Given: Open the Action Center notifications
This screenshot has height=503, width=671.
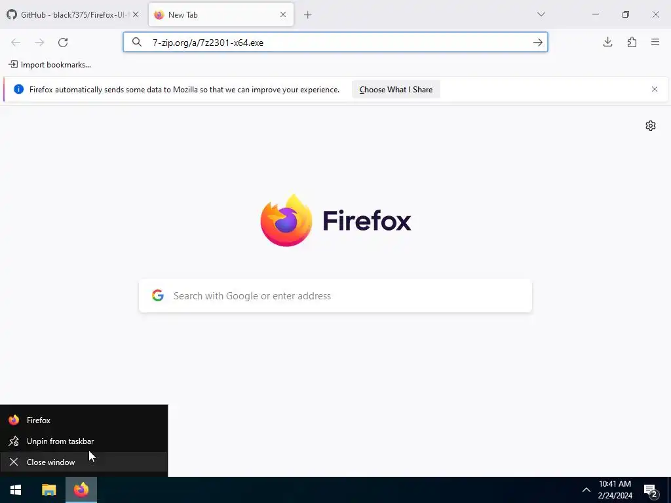Looking at the screenshot, I should (651, 490).
